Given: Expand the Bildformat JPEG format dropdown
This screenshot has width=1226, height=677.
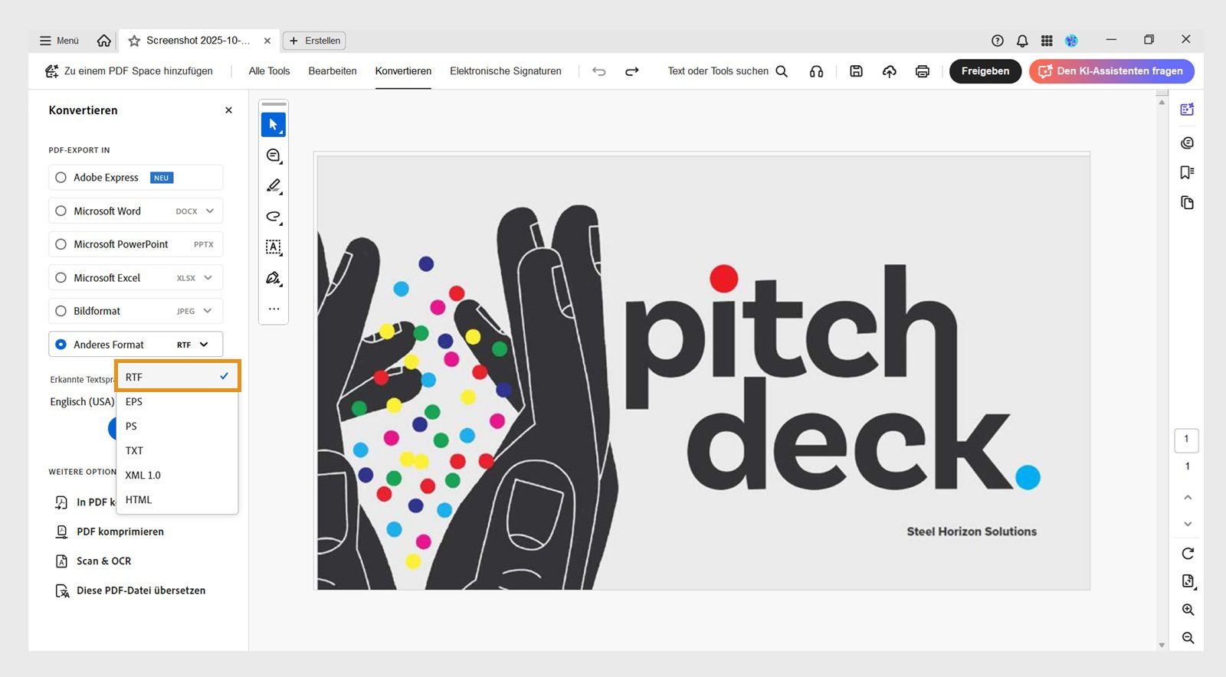Looking at the screenshot, I should click(207, 311).
